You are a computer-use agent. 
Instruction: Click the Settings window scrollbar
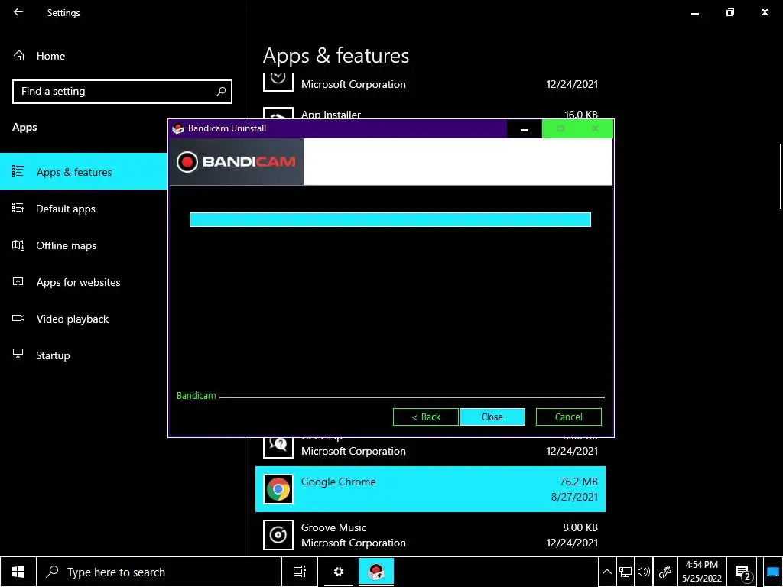point(780,177)
